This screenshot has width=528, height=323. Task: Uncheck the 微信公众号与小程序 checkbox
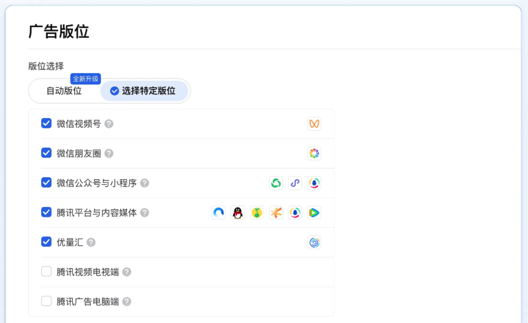pos(47,183)
